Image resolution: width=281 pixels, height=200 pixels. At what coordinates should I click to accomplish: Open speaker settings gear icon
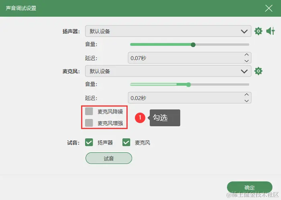click(258, 31)
